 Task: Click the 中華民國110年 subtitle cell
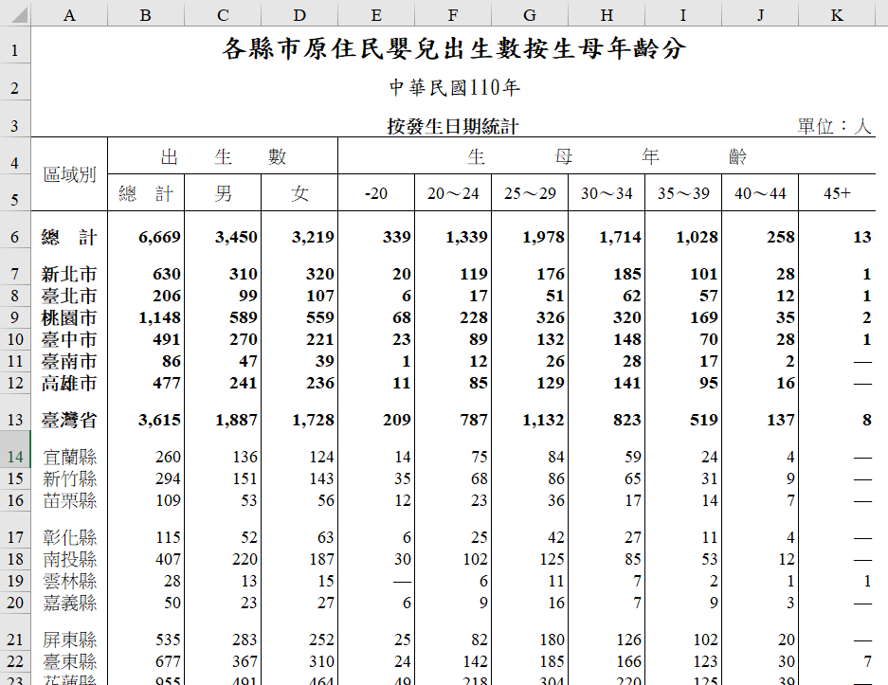point(454,88)
